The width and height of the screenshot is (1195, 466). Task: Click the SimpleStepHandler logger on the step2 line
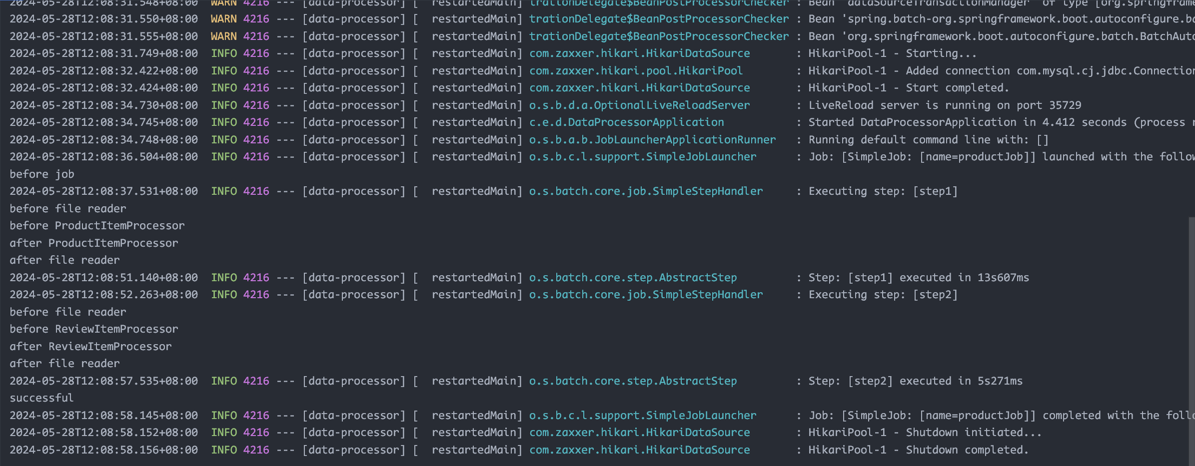click(x=646, y=295)
